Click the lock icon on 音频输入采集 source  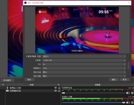[x=59, y=88]
